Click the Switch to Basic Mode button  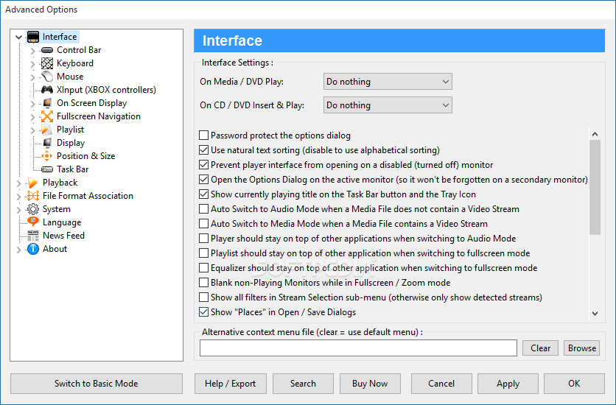point(97,384)
